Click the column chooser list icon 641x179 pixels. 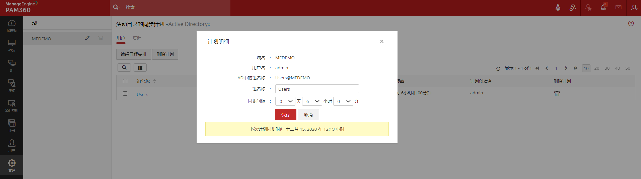click(140, 68)
